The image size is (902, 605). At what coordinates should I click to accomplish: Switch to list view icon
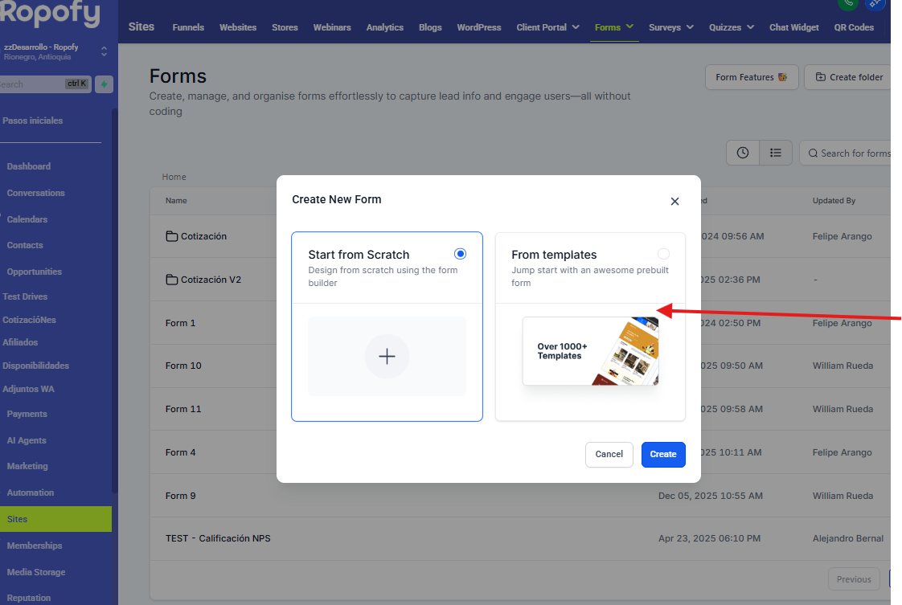(x=776, y=153)
